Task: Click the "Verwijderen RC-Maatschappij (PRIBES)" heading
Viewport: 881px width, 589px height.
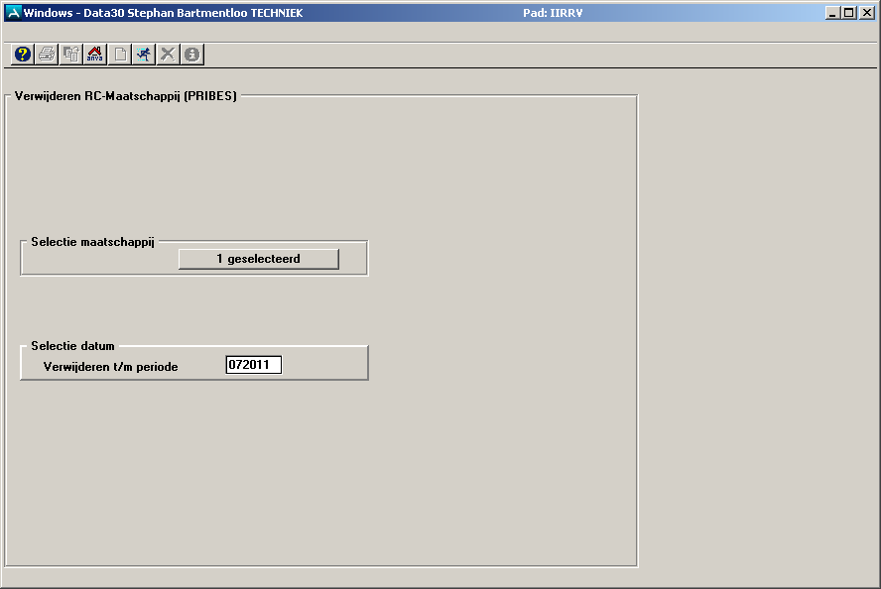Action: [x=126, y=96]
